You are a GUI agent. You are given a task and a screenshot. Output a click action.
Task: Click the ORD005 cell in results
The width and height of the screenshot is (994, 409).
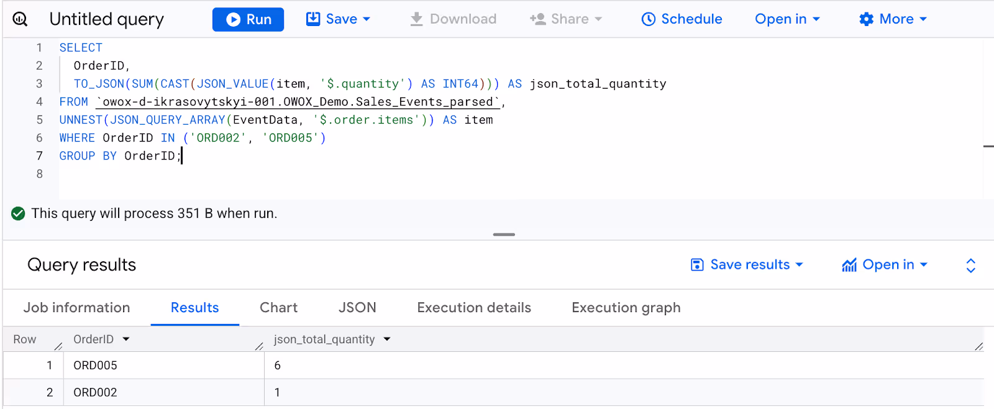164,366
